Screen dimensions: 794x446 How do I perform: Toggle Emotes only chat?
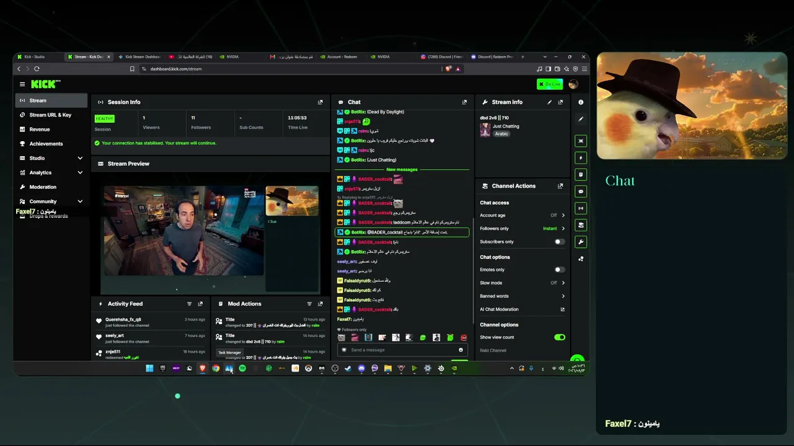(x=560, y=269)
